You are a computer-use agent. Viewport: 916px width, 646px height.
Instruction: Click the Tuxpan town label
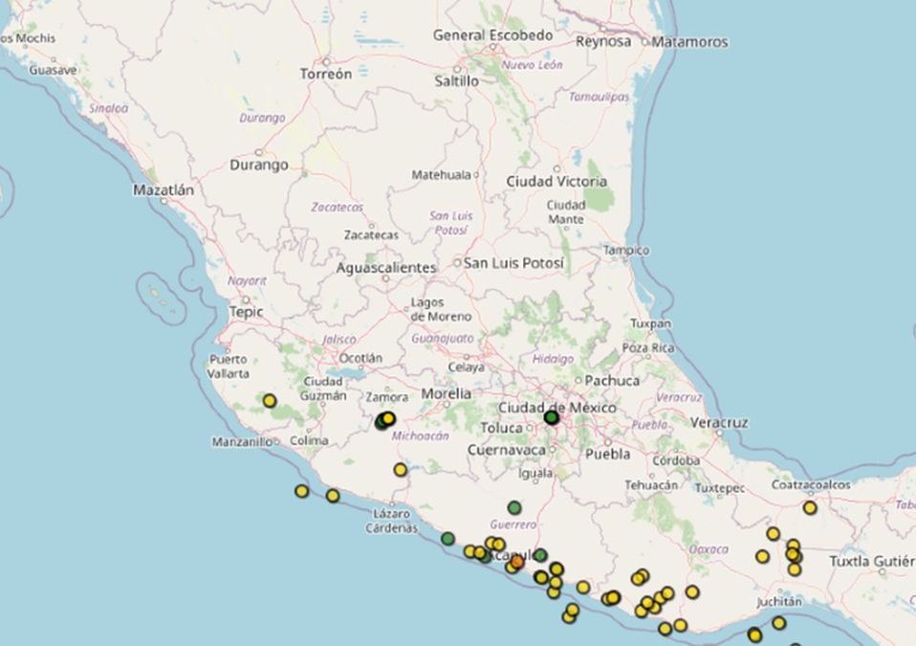click(x=650, y=323)
